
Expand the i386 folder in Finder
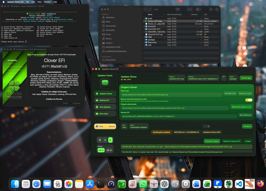144,37
